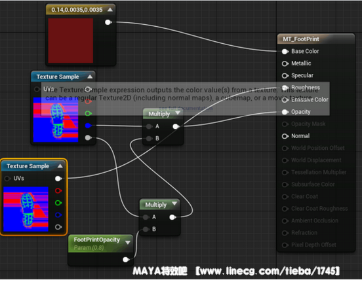Collapse the selected lower Texture Sample node
362x282 pixels.
point(60,166)
